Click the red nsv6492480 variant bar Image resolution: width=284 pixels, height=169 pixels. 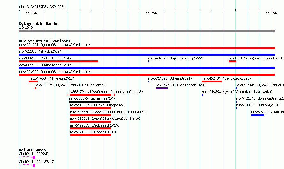pyautogui.click(x=212, y=81)
